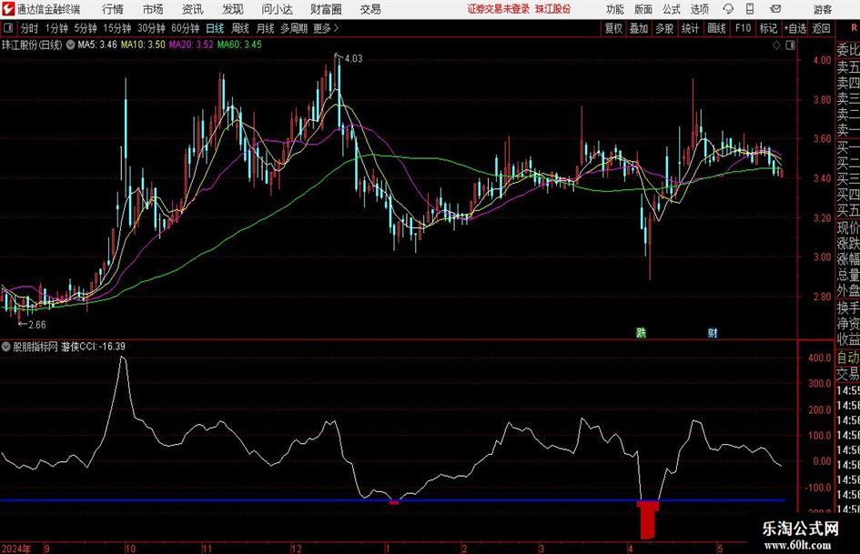Click the green 跌 marker on chart
The width and height of the screenshot is (860, 554).
[x=641, y=332]
